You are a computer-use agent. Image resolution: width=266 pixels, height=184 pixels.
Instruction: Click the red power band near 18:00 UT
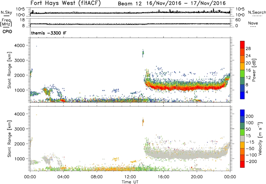[180, 88]
